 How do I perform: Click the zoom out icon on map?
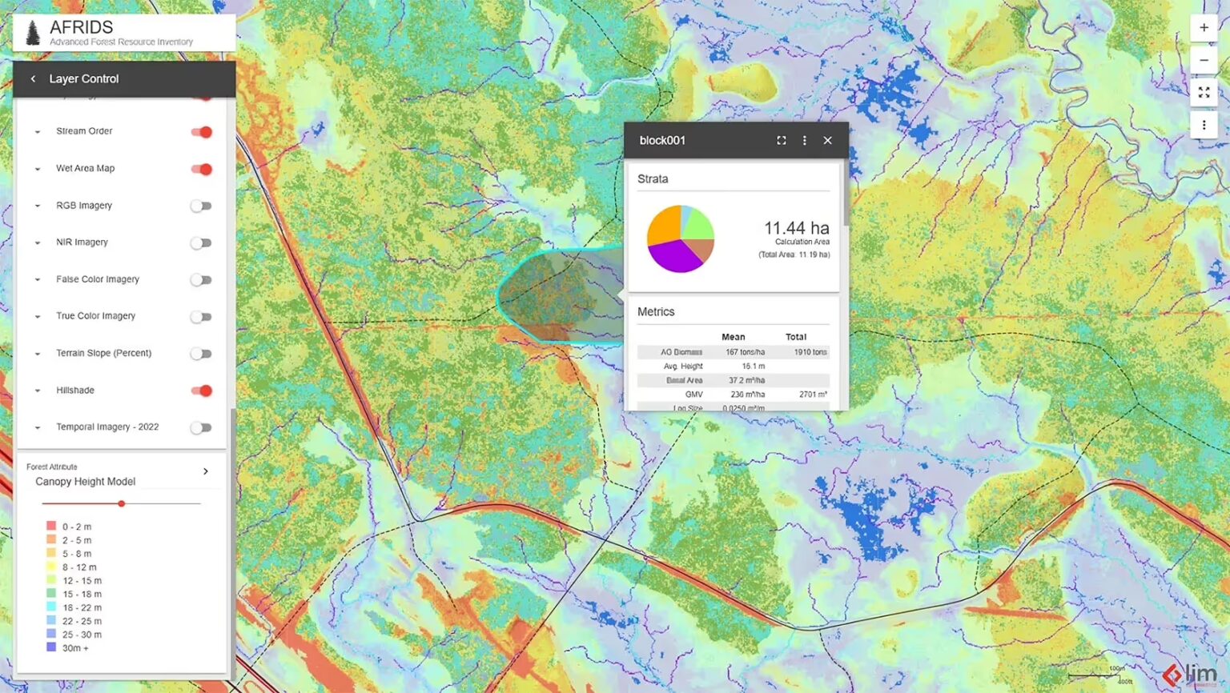(x=1204, y=59)
